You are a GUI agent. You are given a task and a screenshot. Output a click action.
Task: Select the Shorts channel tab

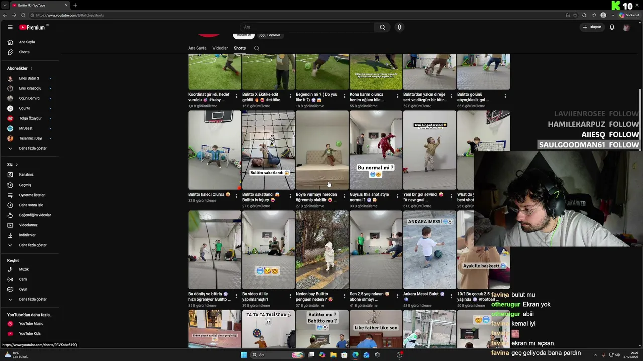click(x=240, y=48)
